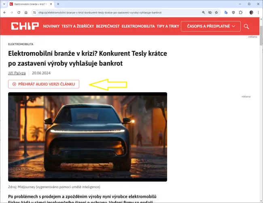Open the site search magnifier icon
Viewport: 263px width, 203px height.
(246, 27)
